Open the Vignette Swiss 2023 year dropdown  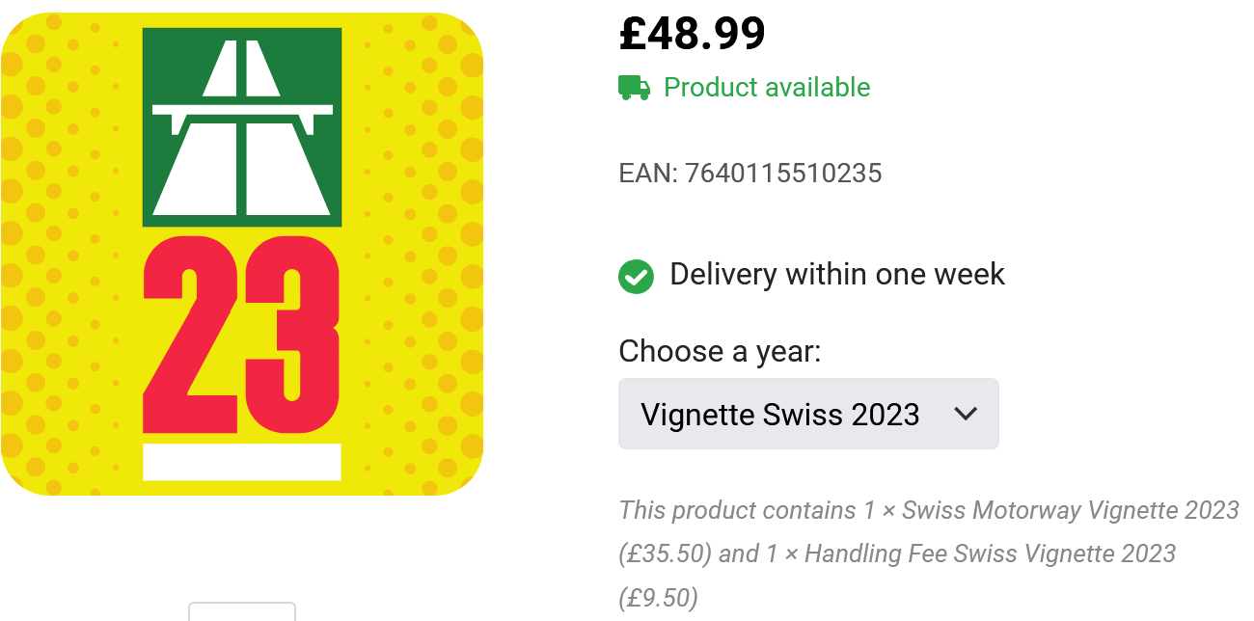point(807,415)
